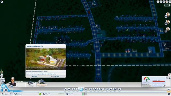
Task: Open the shield icon next to Stadt
Action: (6, 90)
